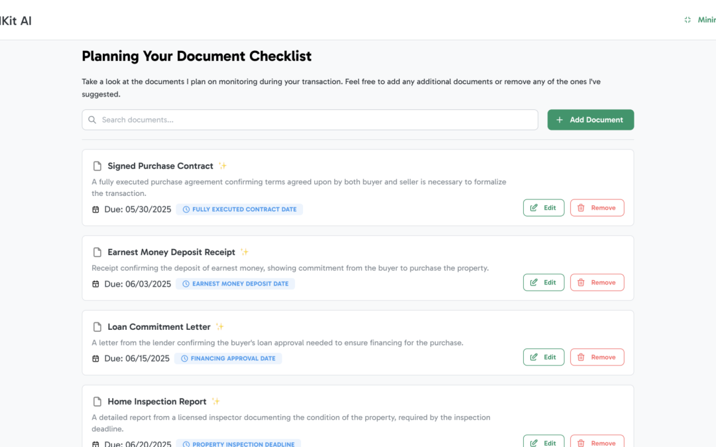Click the Add Document button
716x447 pixels.
pyautogui.click(x=590, y=120)
